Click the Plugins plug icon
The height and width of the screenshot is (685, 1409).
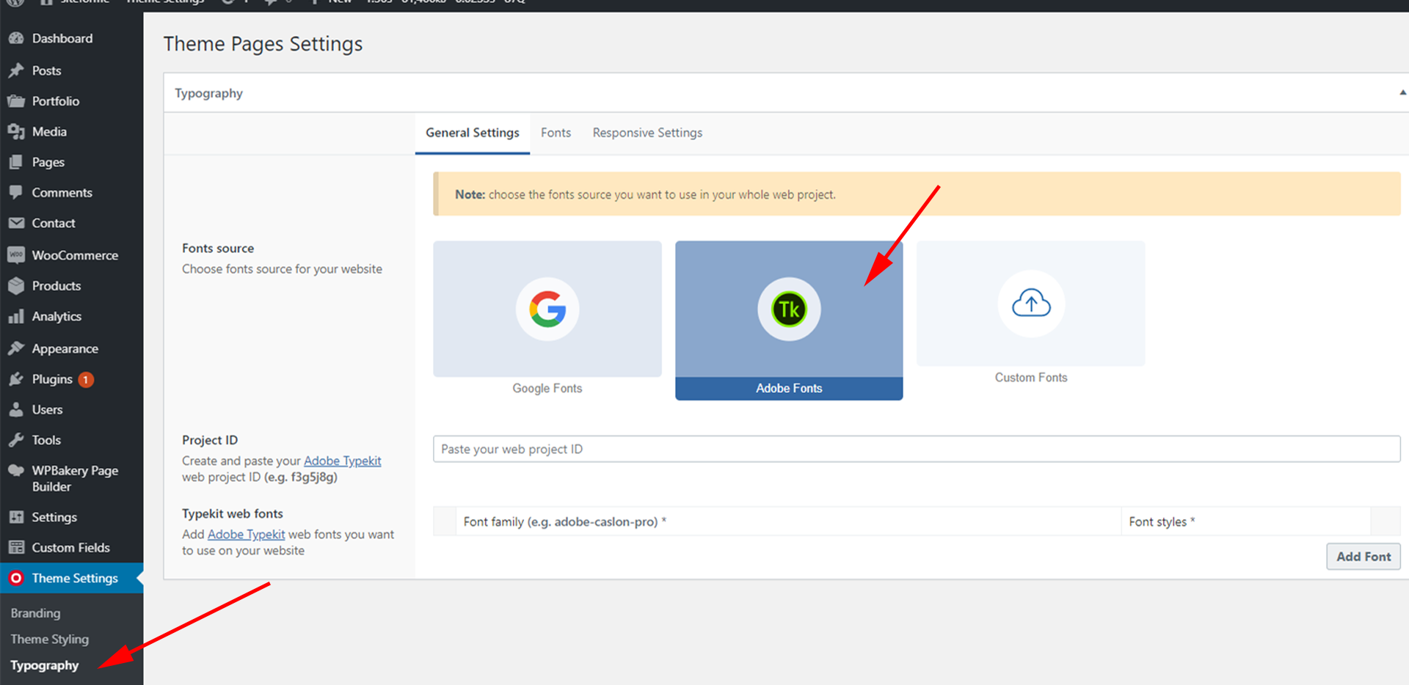point(16,379)
